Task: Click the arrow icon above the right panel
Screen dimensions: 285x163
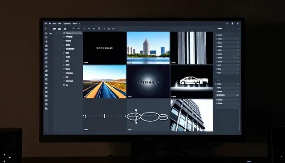Action: tap(220, 28)
